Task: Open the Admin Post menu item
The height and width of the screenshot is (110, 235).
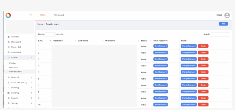Action: tap(16, 52)
